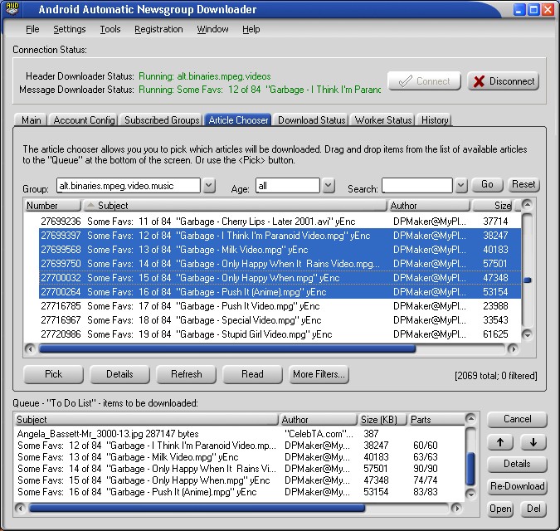
Task: Click the More Filters button
Action: click(x=319, y=374)
